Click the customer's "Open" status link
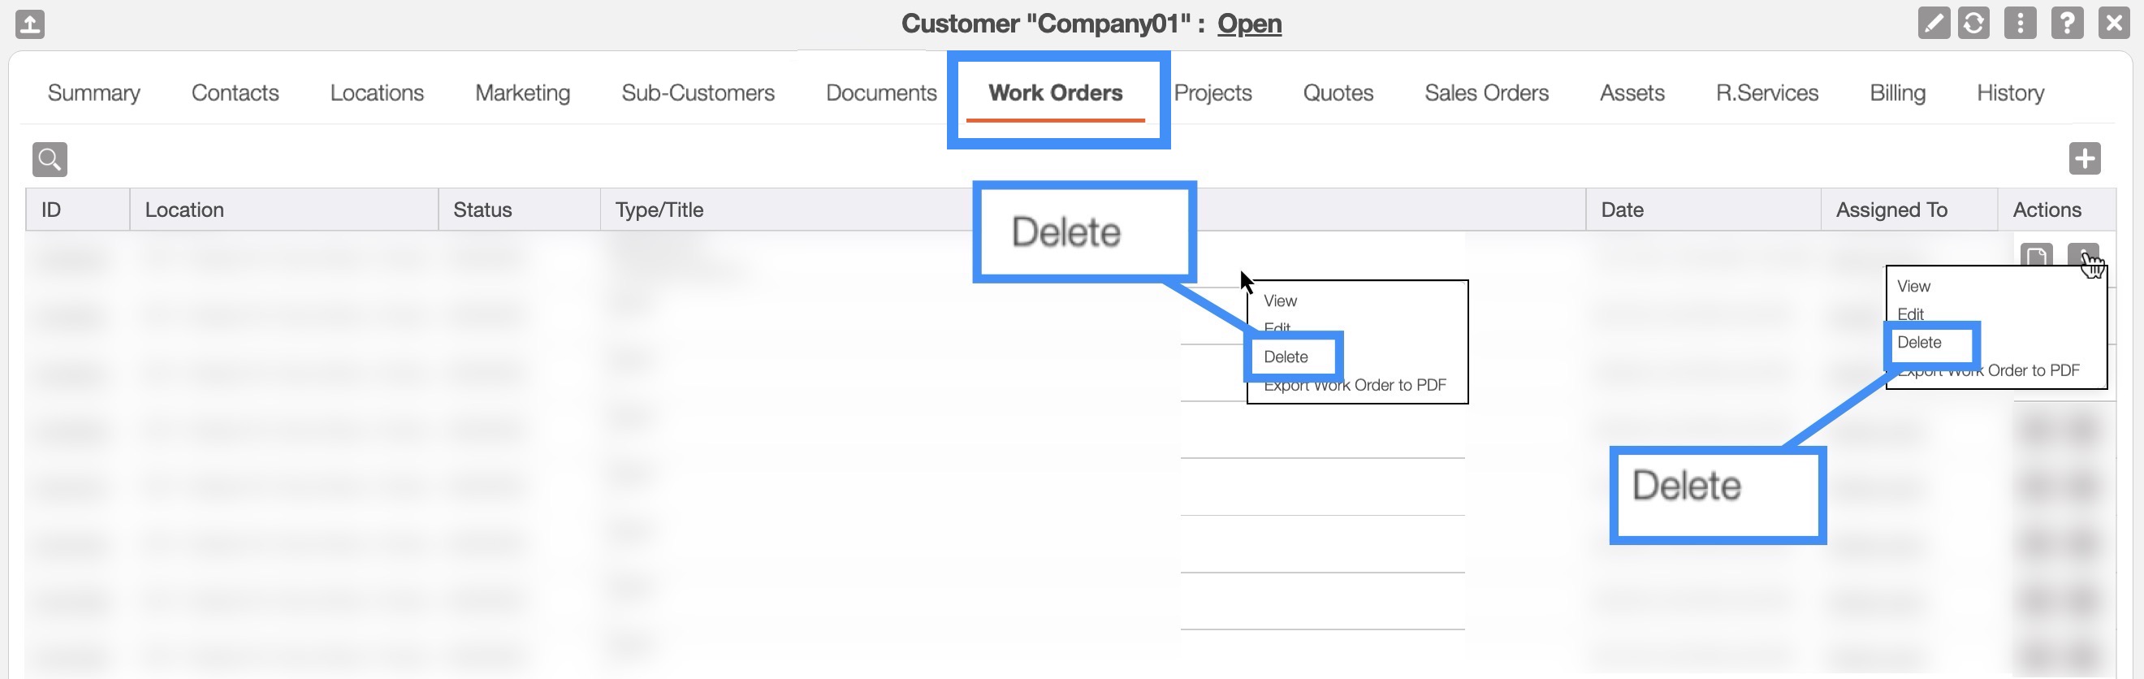2144x679 pixels. tap(1248, 24)
